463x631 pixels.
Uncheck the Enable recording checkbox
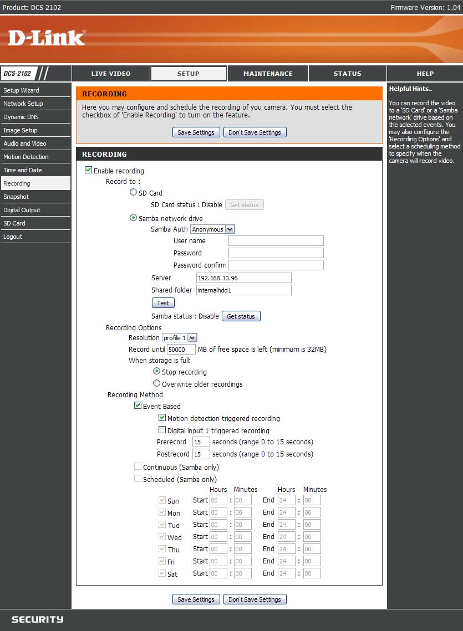coord(88,171)
